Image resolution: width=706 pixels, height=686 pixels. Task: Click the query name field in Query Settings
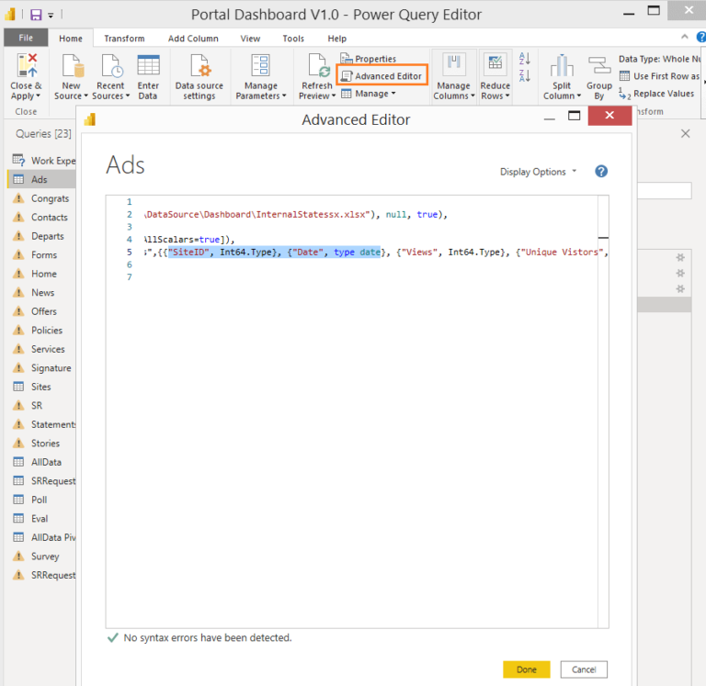coord(665,190)
